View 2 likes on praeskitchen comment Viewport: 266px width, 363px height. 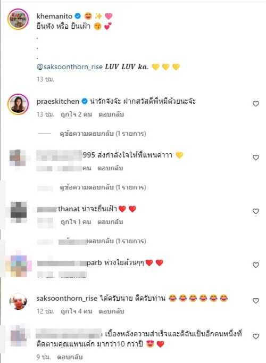tap(76, 114)
